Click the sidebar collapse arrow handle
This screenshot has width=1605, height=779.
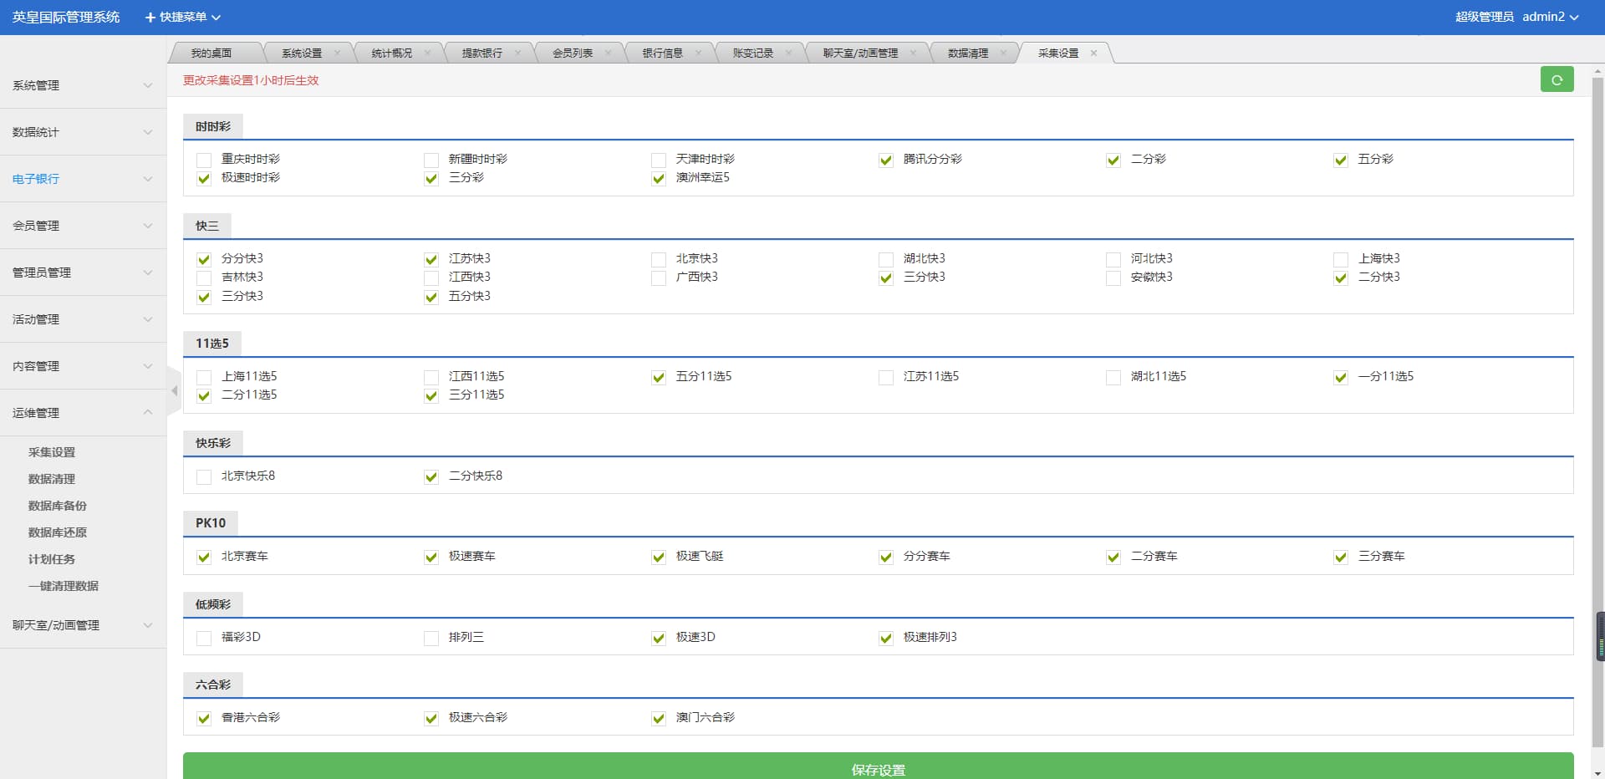pos(174,390)
